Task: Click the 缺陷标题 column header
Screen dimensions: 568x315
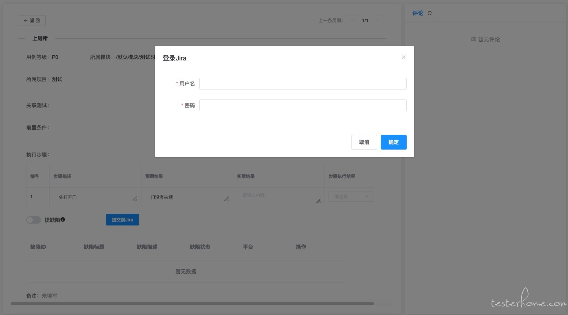Action: coord(94,247)
